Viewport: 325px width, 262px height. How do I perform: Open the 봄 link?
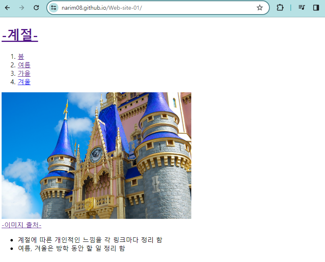point(21,56)
